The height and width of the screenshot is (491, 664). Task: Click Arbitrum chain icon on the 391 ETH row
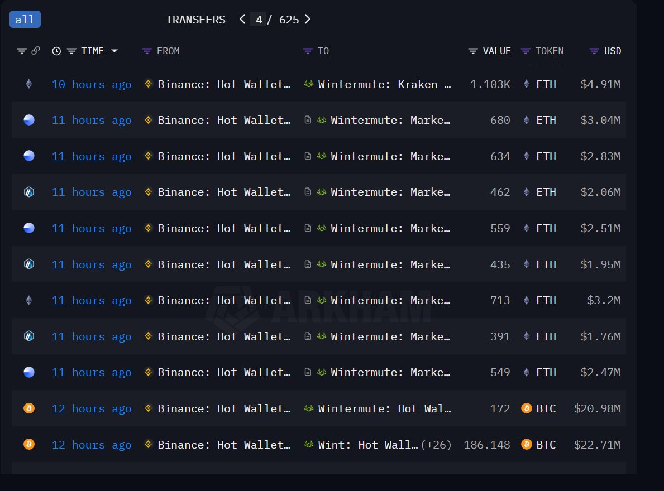(x=29, y=336)
